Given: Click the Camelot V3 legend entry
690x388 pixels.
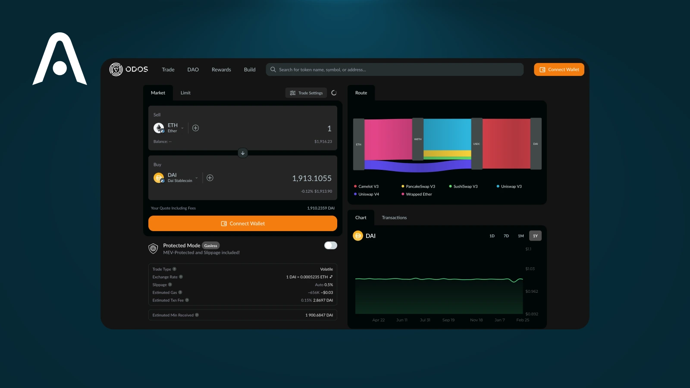Looking at the screenshot, I should click(x=366, y=186).
